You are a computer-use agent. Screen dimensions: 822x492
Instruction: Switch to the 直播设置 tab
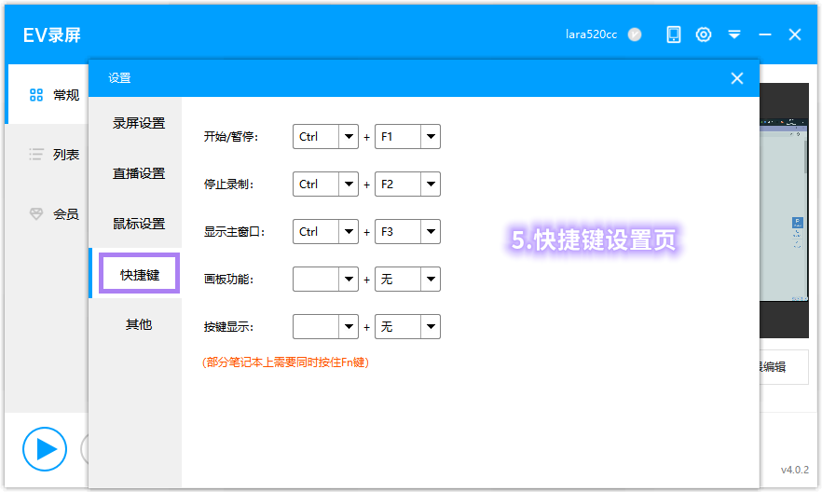pyautogui.click(x=139, y=173)
